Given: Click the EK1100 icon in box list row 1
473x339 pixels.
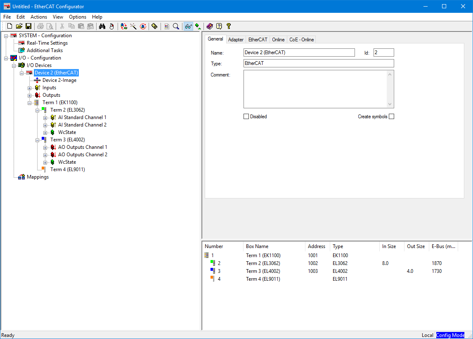Looking at the screenshot, I should point(207,255).
